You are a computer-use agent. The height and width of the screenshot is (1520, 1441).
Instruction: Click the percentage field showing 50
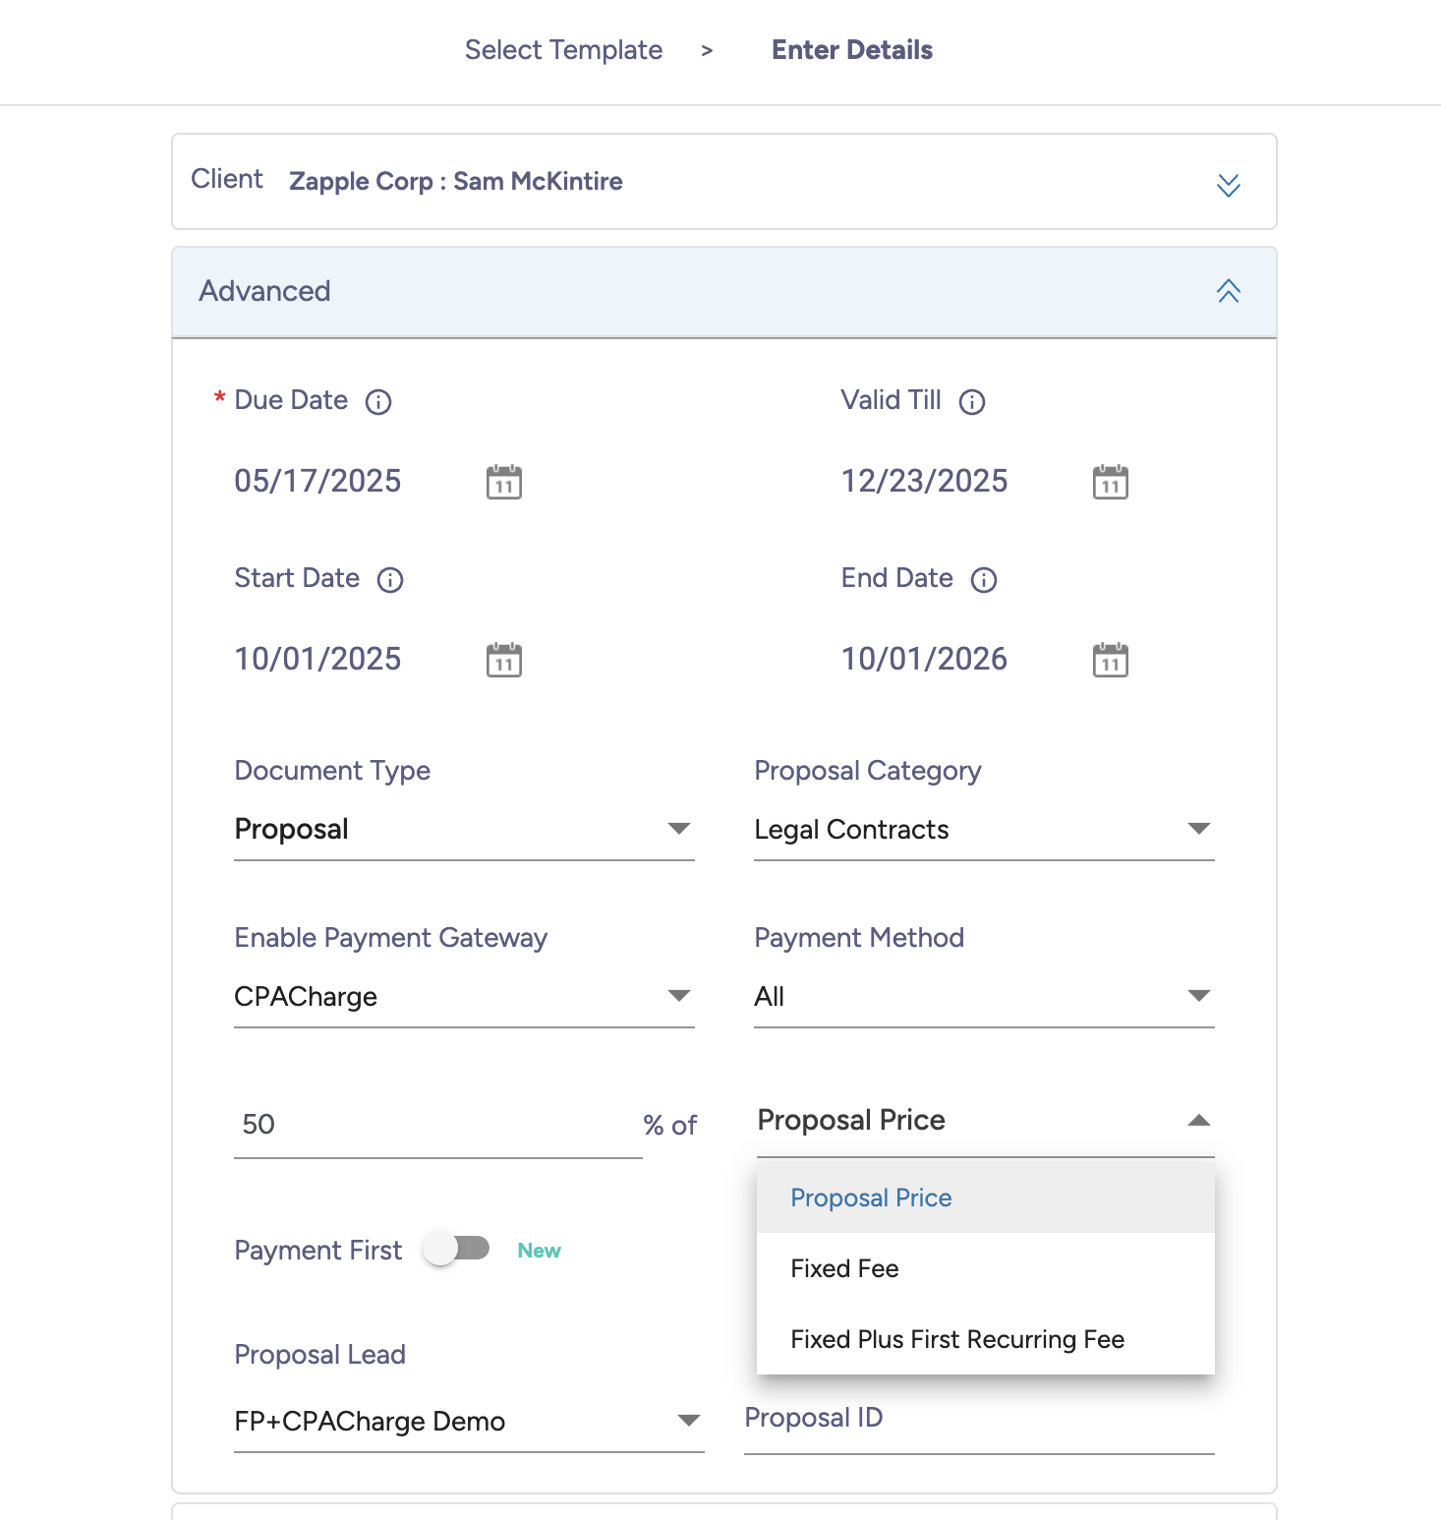point(437,1125)
